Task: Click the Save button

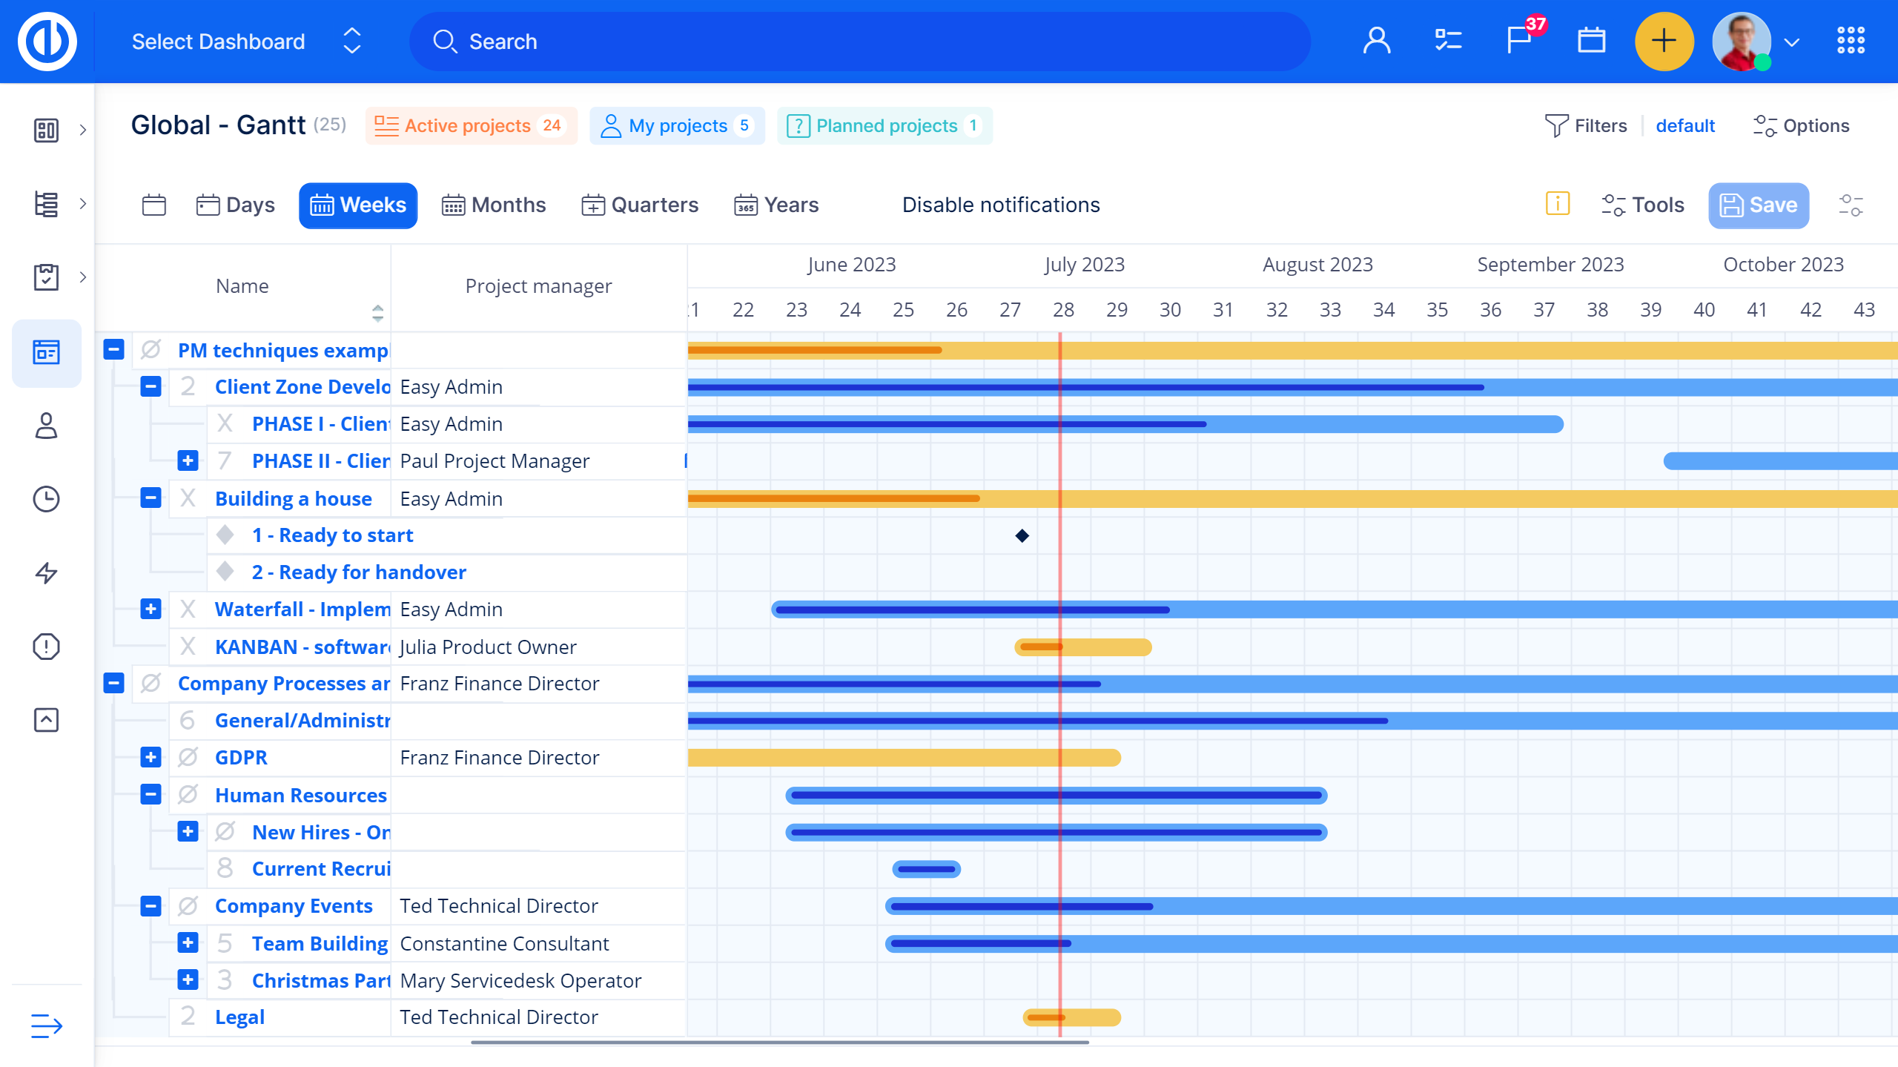Action: click(1758, 205)
